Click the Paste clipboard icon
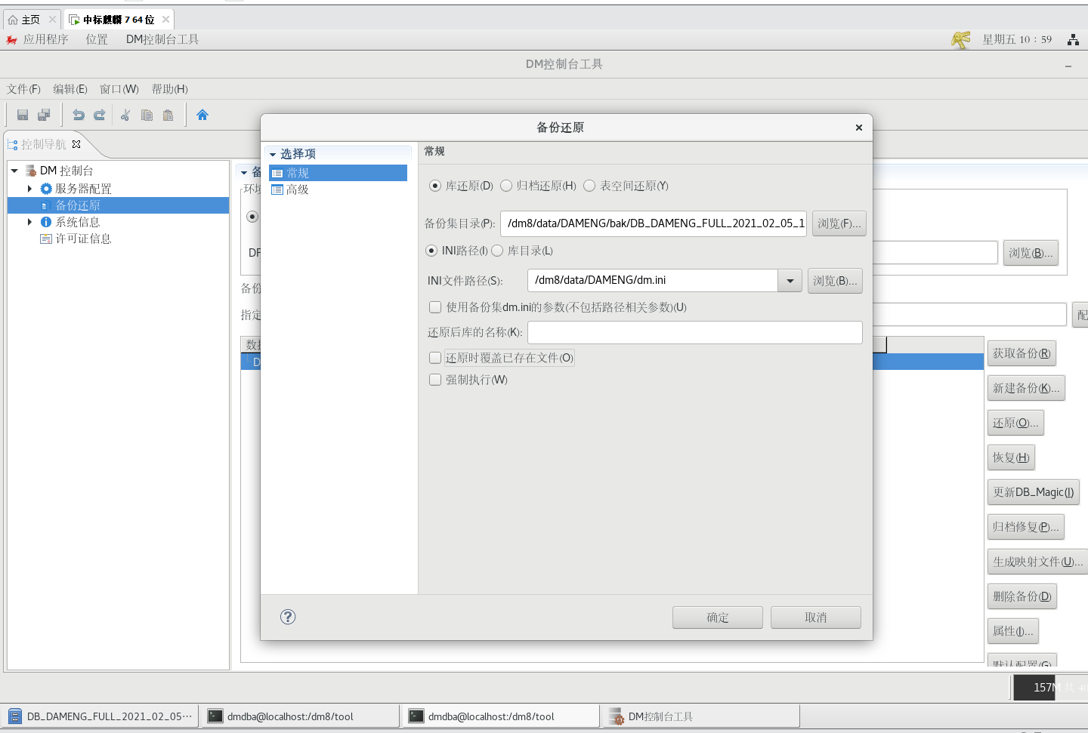The height and width of the screenshot is (733, 1088). click(168, 115)
